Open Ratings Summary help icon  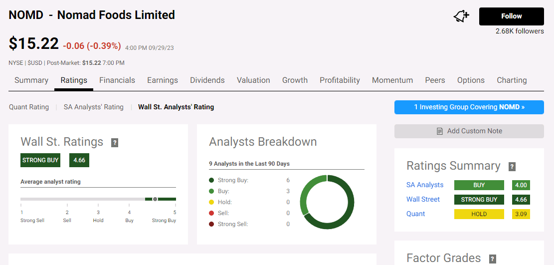512,167
